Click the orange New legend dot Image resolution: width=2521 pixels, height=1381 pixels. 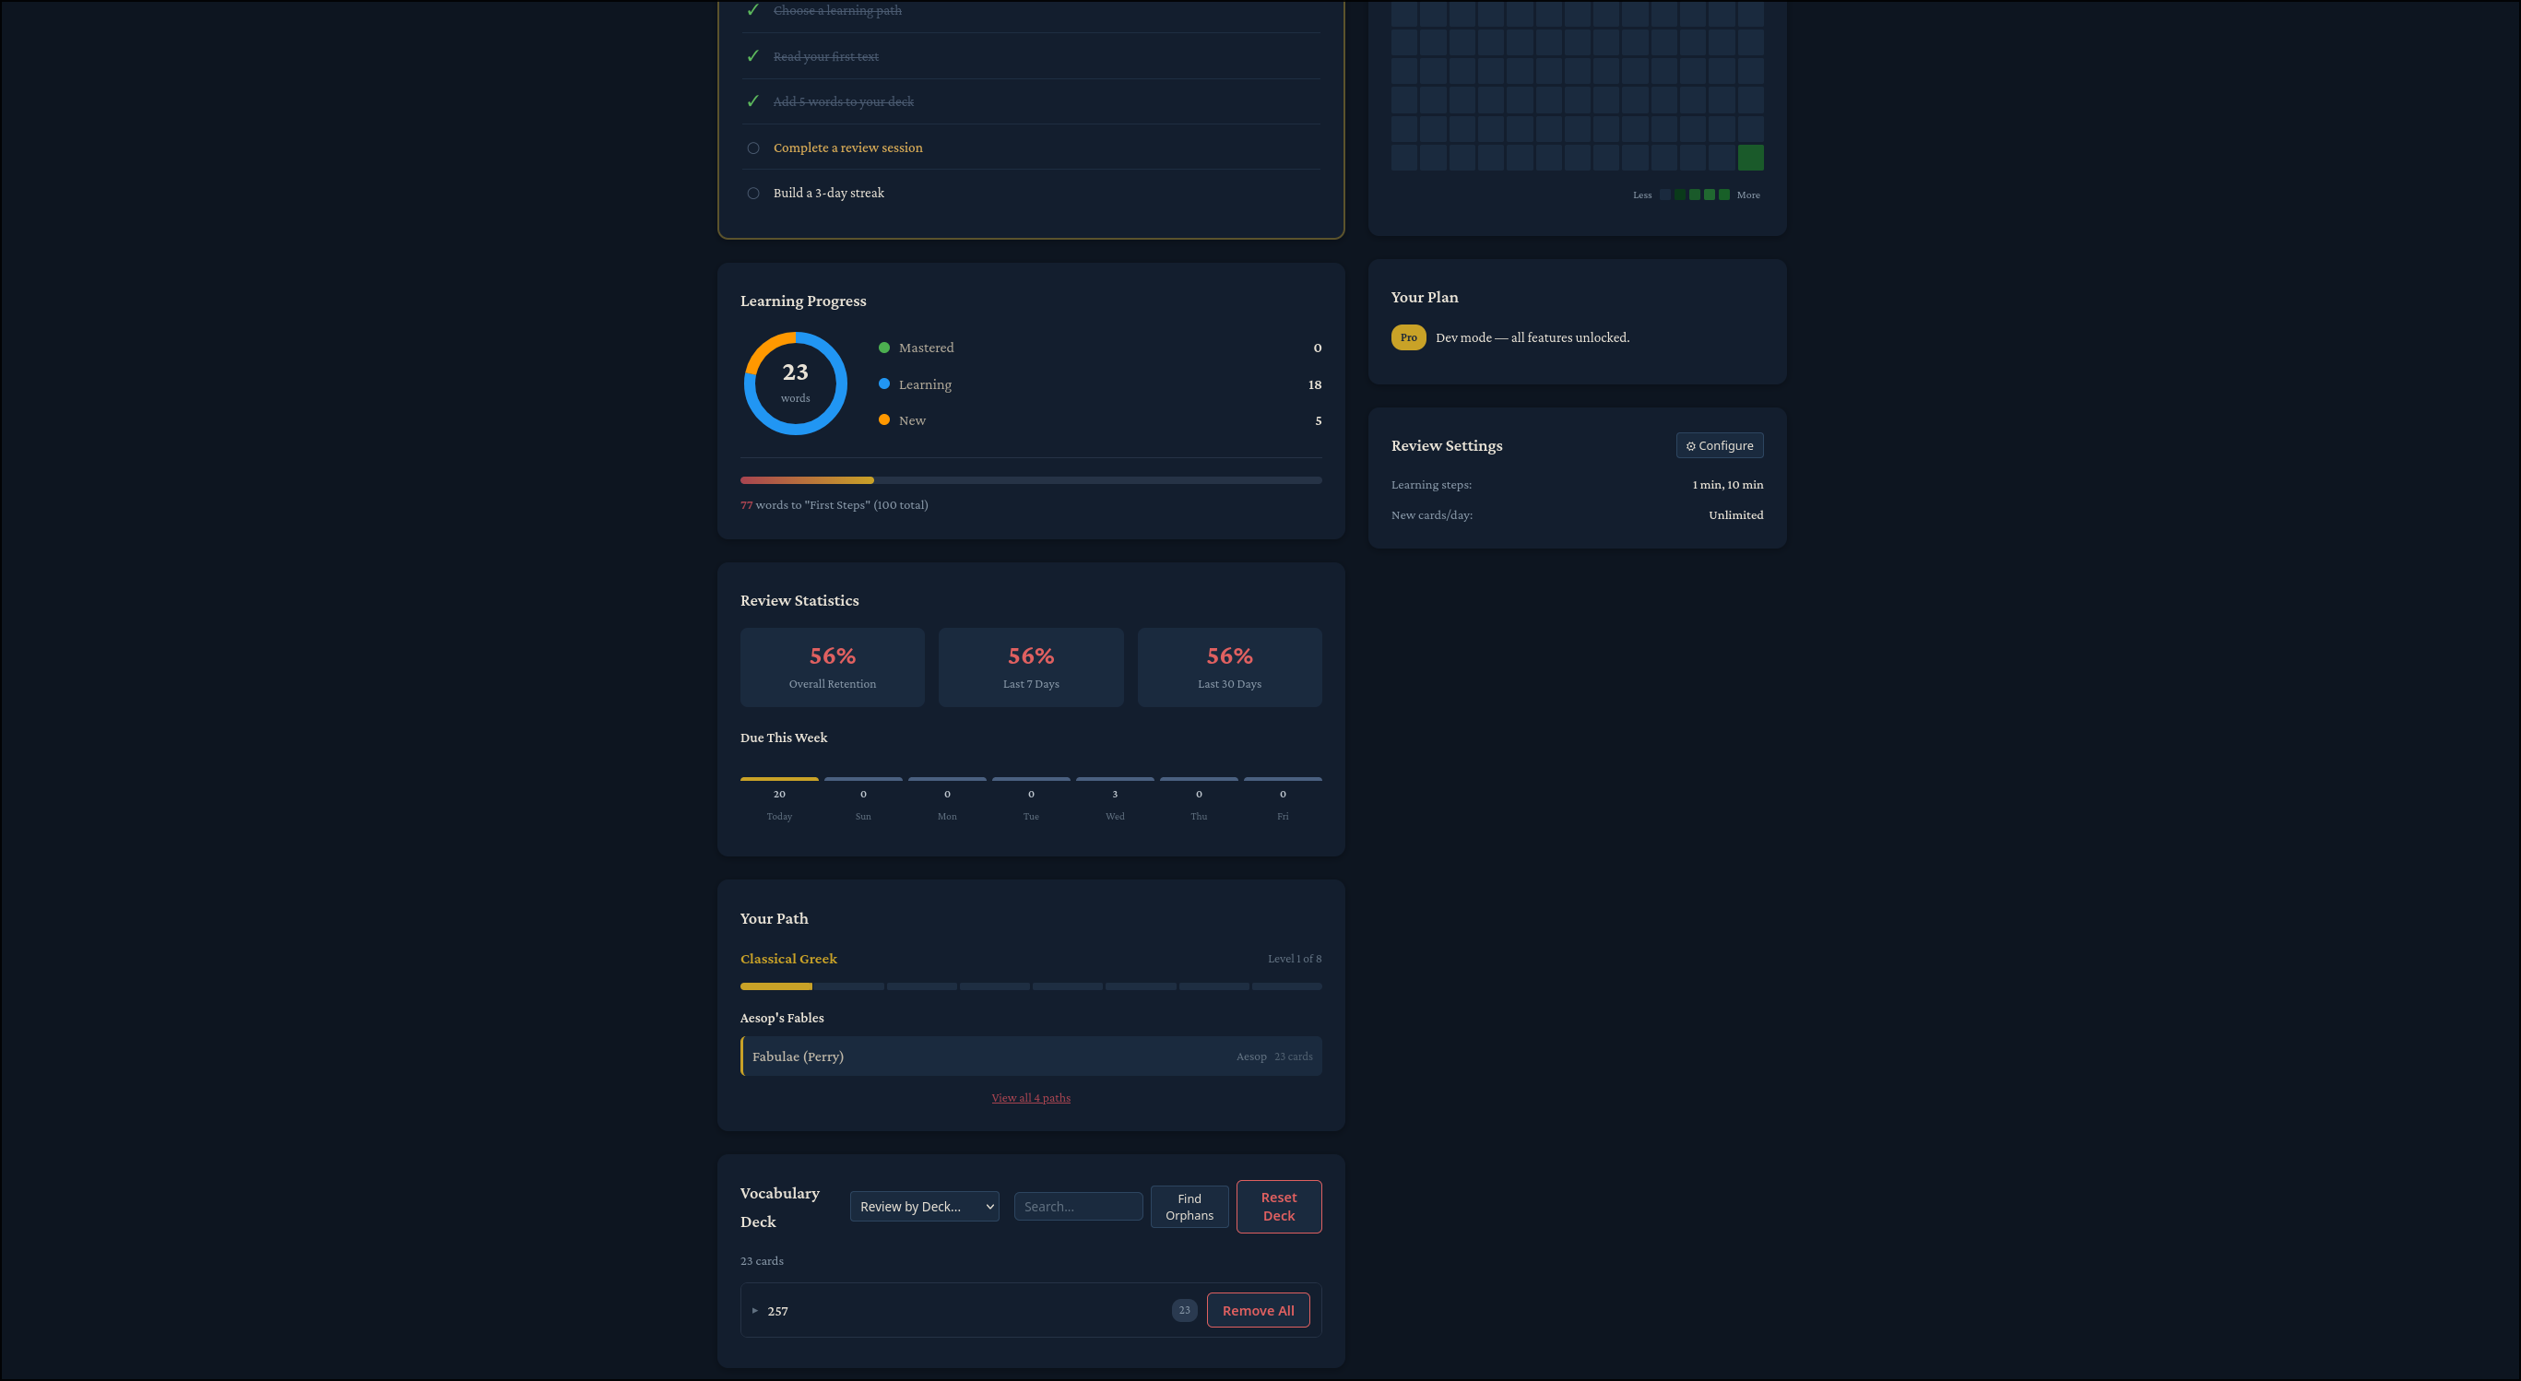(883, 419)
